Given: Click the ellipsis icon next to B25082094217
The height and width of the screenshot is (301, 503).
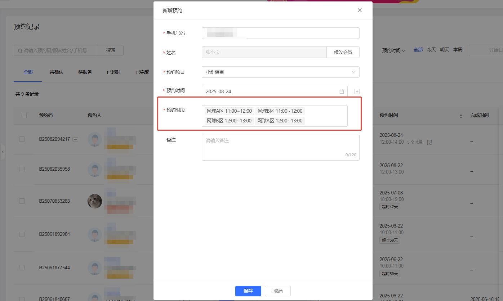Looking at the screenshot, I should 75,139.
